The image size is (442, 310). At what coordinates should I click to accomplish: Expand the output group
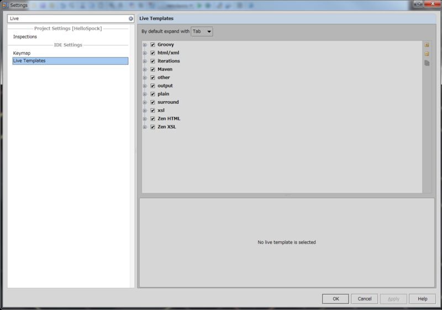tap(145, 86)
